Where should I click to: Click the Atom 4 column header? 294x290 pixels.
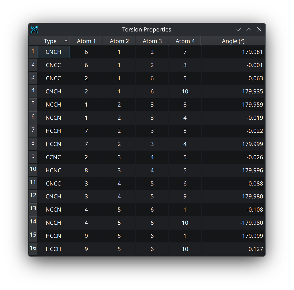coord(185,41)
